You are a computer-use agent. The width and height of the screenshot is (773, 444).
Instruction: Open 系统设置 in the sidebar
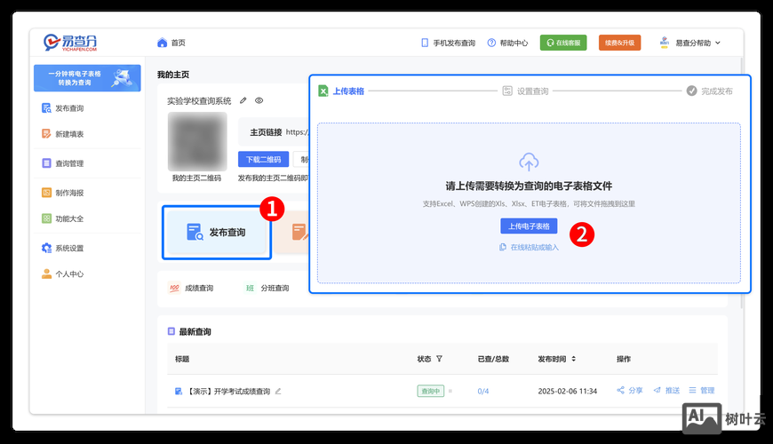[x=63, y=248]
